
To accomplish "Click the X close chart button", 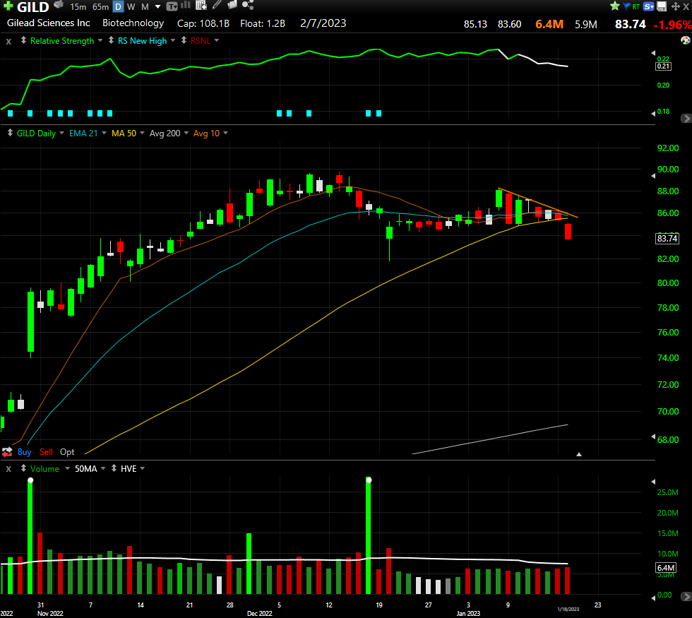I will [x=686, y=6].
